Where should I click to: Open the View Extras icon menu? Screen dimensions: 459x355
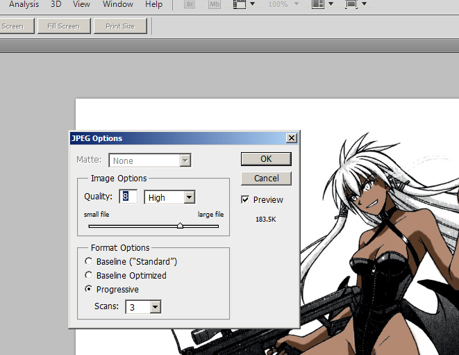coord(244,4)
